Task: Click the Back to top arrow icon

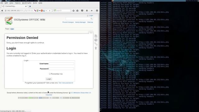Action: click(x=96, y=48)
